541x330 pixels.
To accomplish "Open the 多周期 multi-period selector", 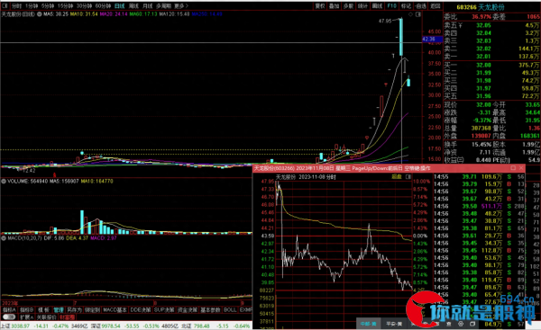I will 163,6.
